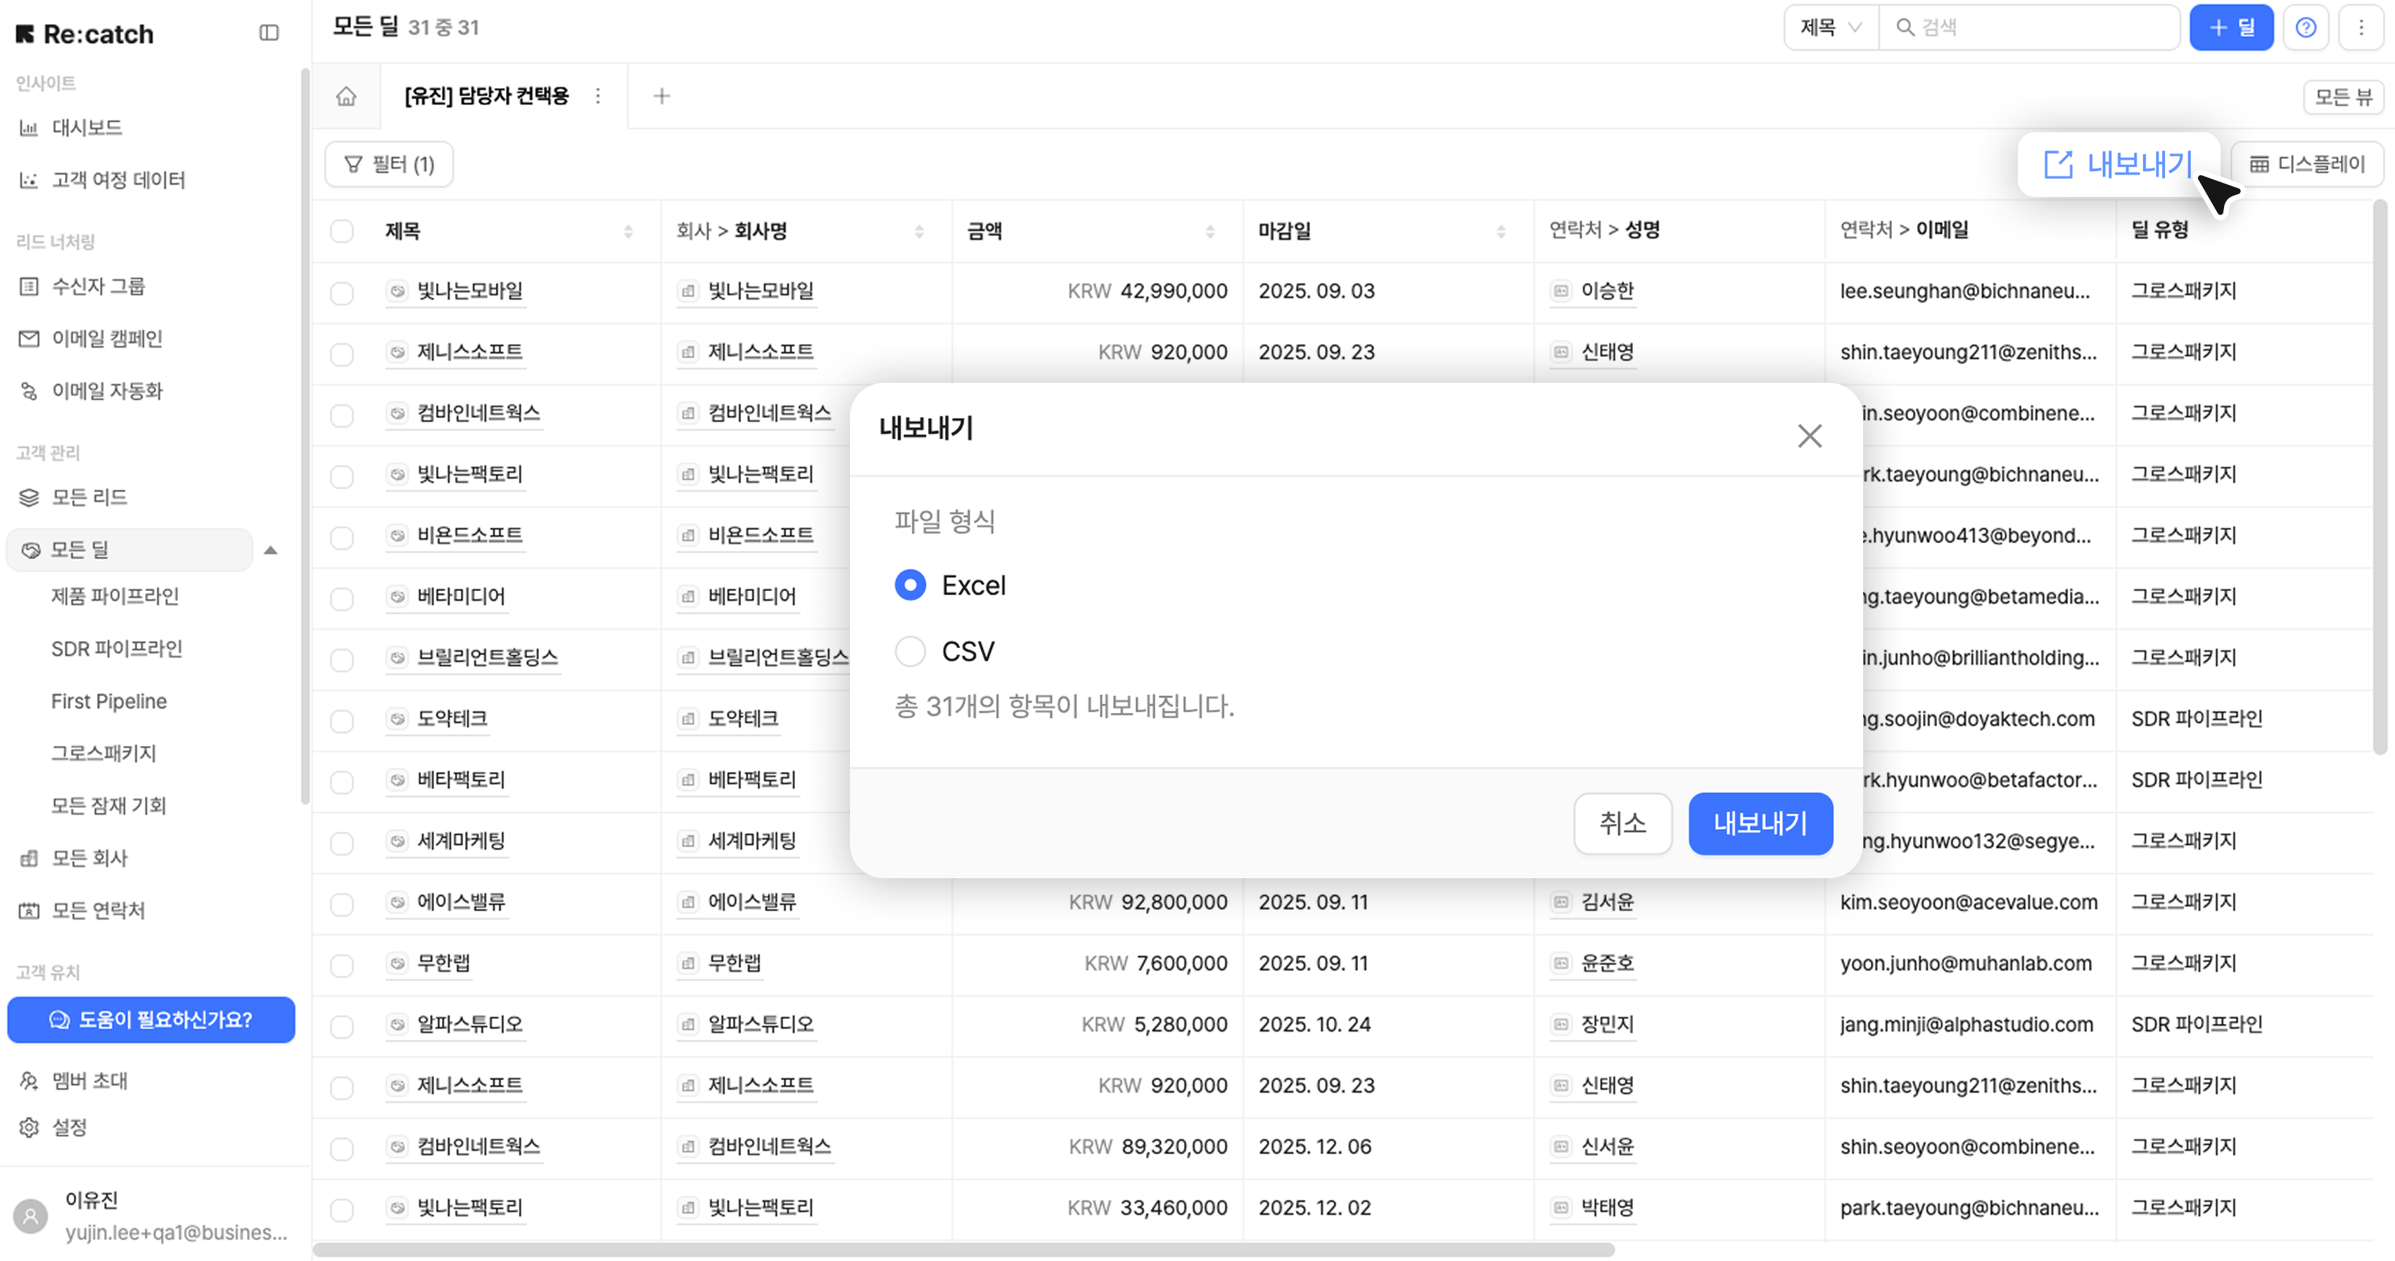Click the 취소 button
The width and height of the screenshot is (2395, 1261).
point(1622,823)
